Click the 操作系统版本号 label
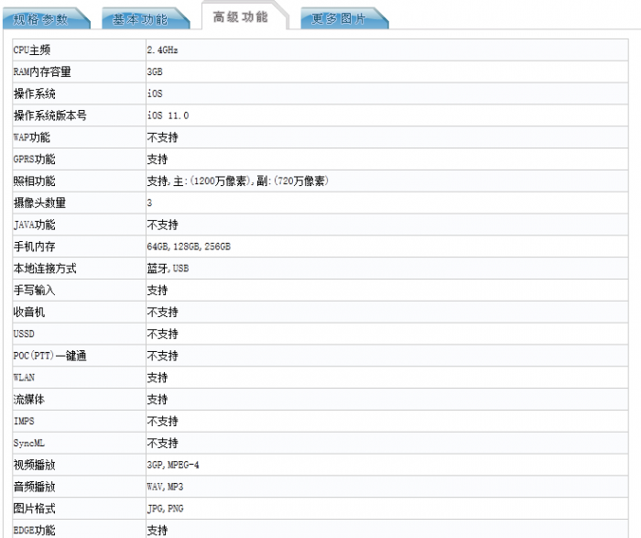The width and height of the screenshot is (641, 538). click(49, 115)
